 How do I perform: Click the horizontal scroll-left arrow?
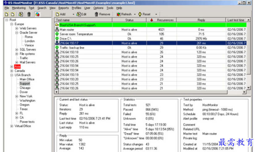(x=57, y=92)
